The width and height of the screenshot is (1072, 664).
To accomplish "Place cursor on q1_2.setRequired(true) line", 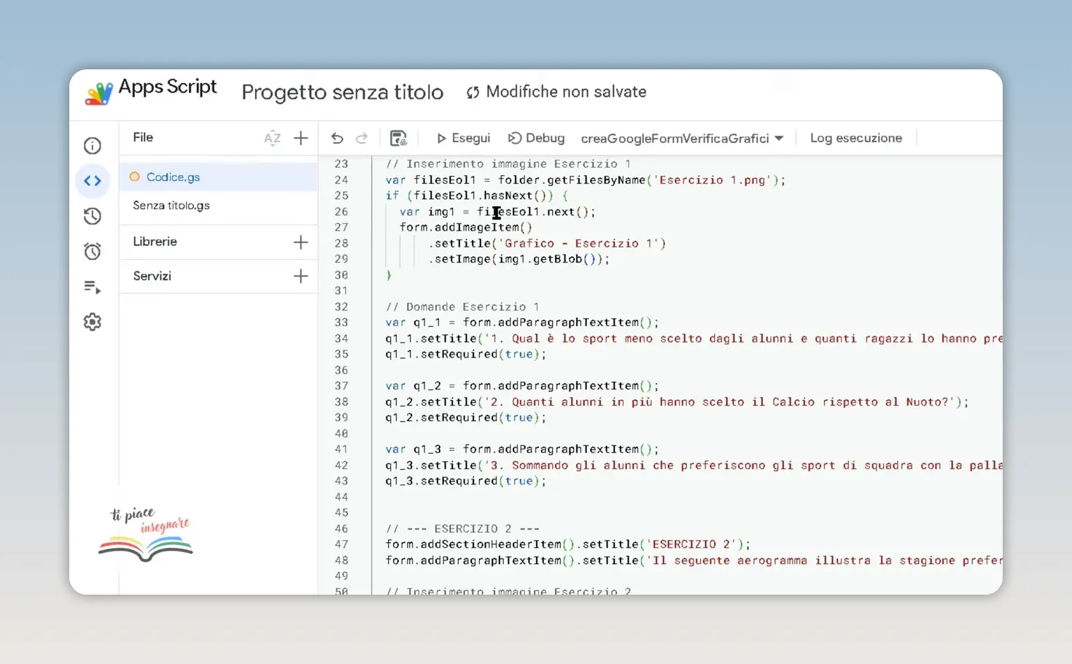I will point(466,418).
